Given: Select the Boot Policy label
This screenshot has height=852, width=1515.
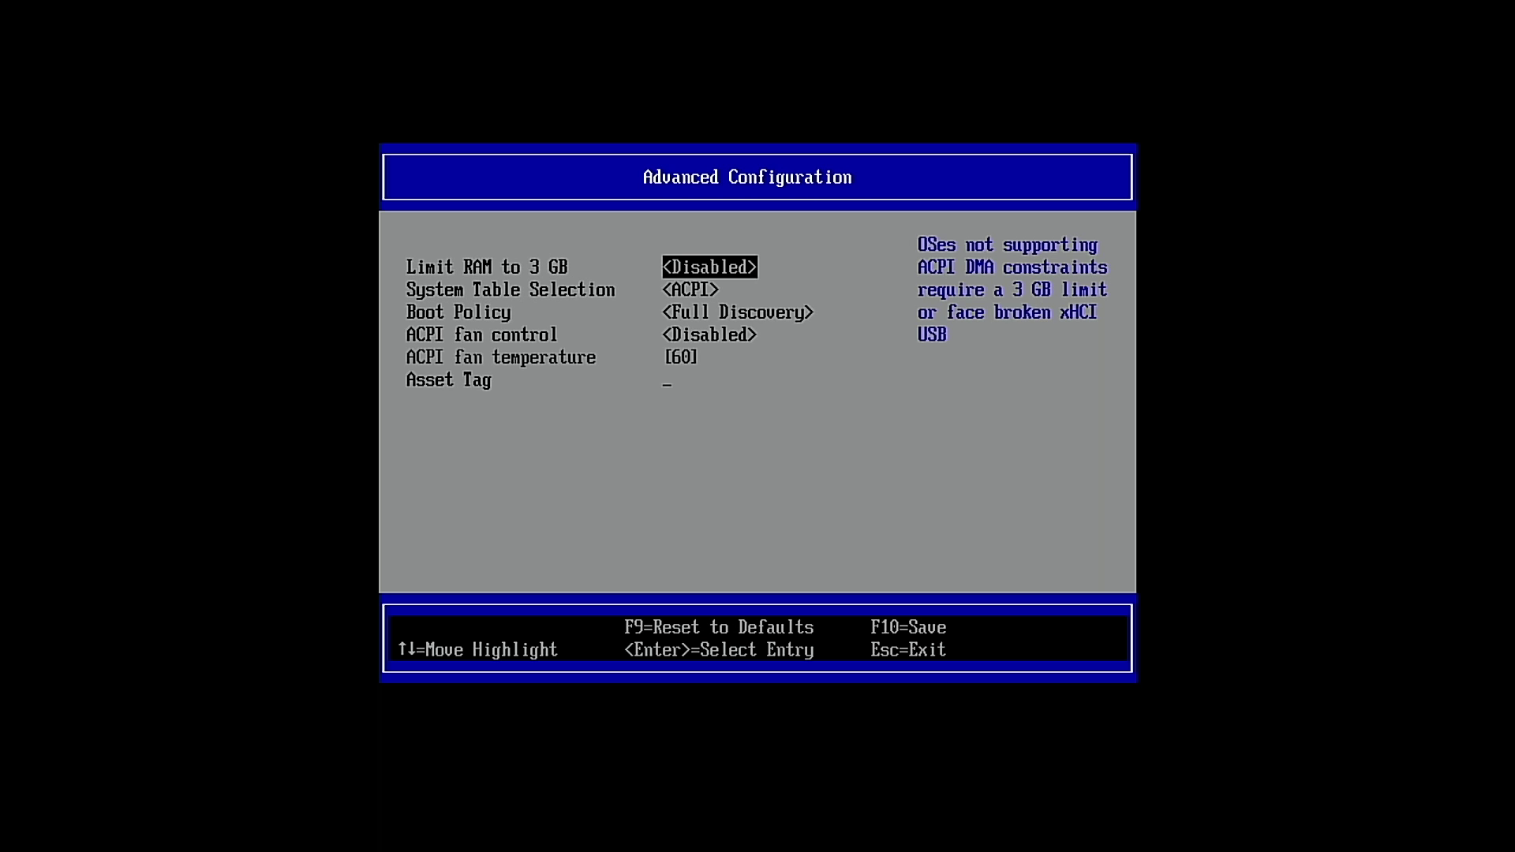Looking at the screenshot, I should [458, 312].
